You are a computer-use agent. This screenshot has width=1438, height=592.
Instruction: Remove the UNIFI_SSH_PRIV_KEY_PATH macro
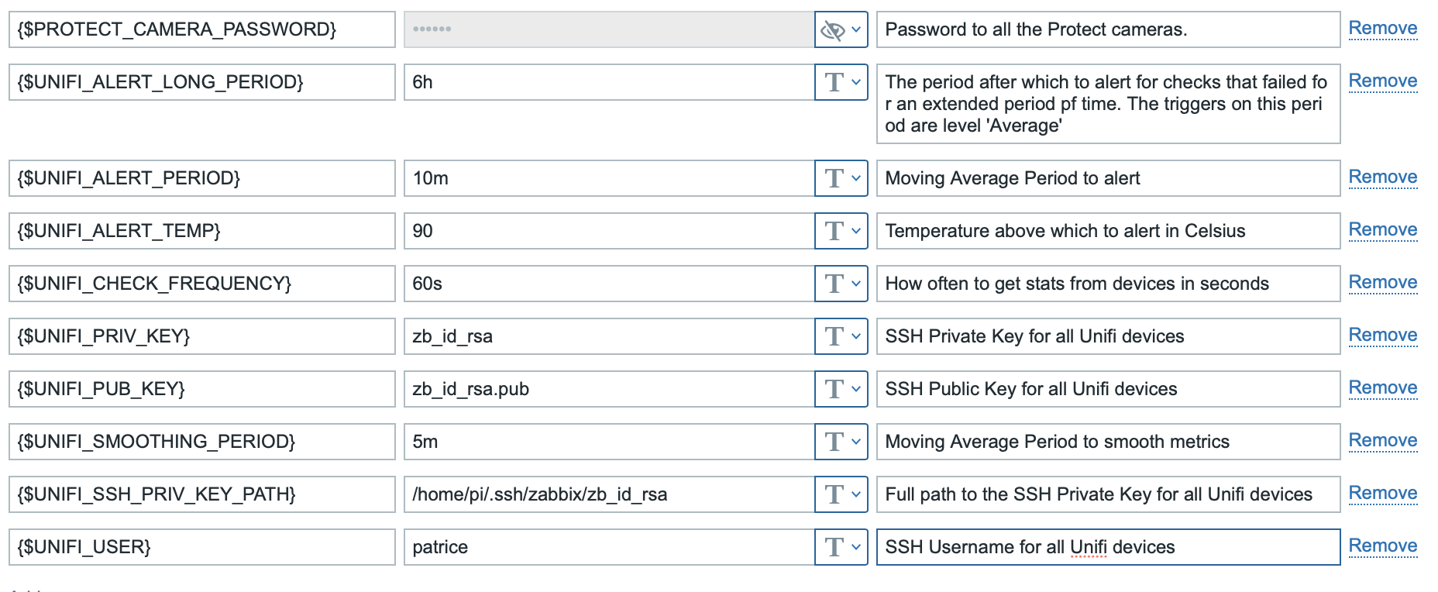click(1383, 494)
